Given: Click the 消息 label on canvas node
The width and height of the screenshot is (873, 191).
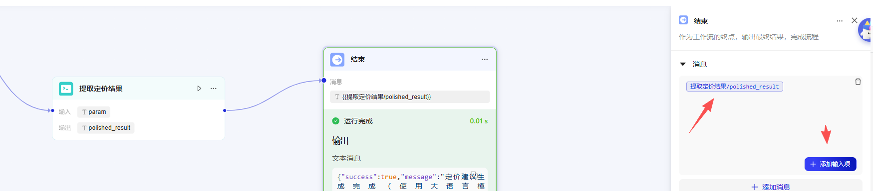Looking at the screenshot, I should click(x=336, y=82).
